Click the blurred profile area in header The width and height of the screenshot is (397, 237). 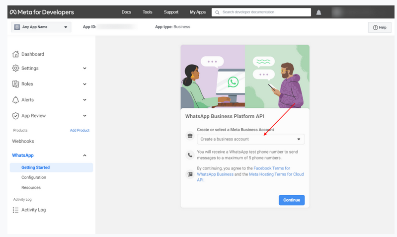[x=362, y=12]
